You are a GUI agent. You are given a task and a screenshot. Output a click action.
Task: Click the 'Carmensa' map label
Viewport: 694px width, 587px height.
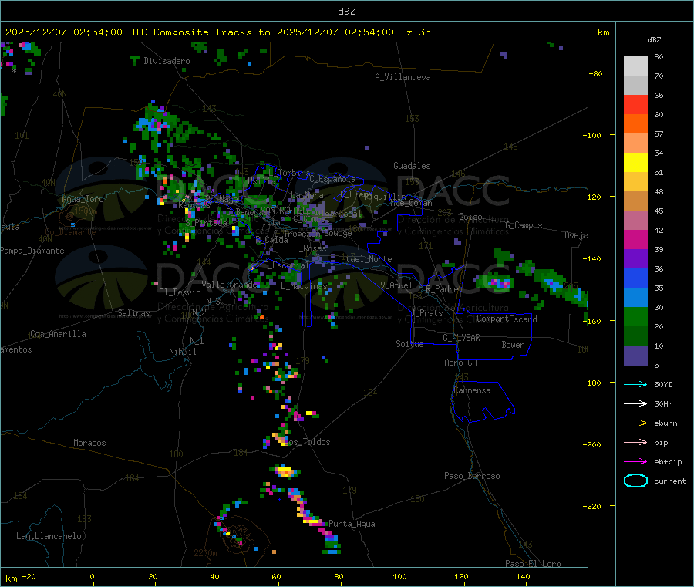tap(472, 391)
